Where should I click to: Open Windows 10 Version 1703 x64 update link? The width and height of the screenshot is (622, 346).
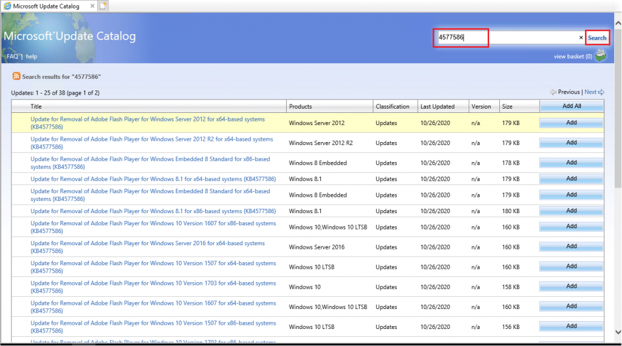click(153, 287)
